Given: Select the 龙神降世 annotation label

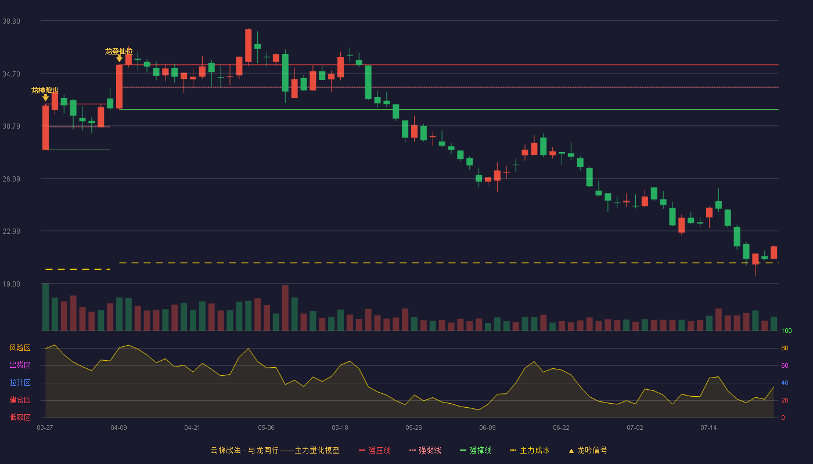Looking at the screenshot, I should click(x=45, y=90).
